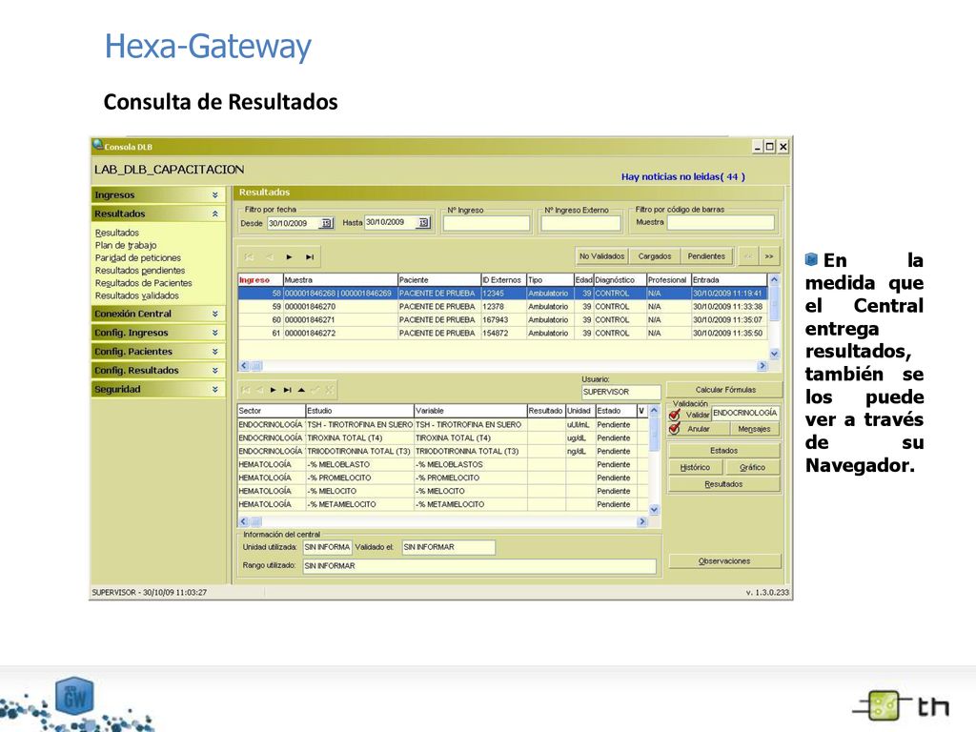Go to next record in upper navigator
Viewport: 976px width, 732px height.
(290, 256)
